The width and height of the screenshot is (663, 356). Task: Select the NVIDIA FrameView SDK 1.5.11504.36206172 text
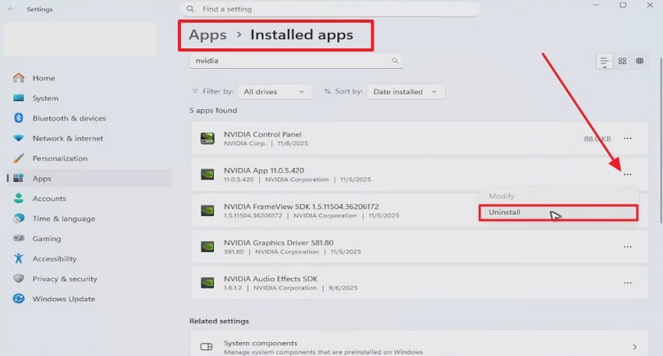coord(301,207)
